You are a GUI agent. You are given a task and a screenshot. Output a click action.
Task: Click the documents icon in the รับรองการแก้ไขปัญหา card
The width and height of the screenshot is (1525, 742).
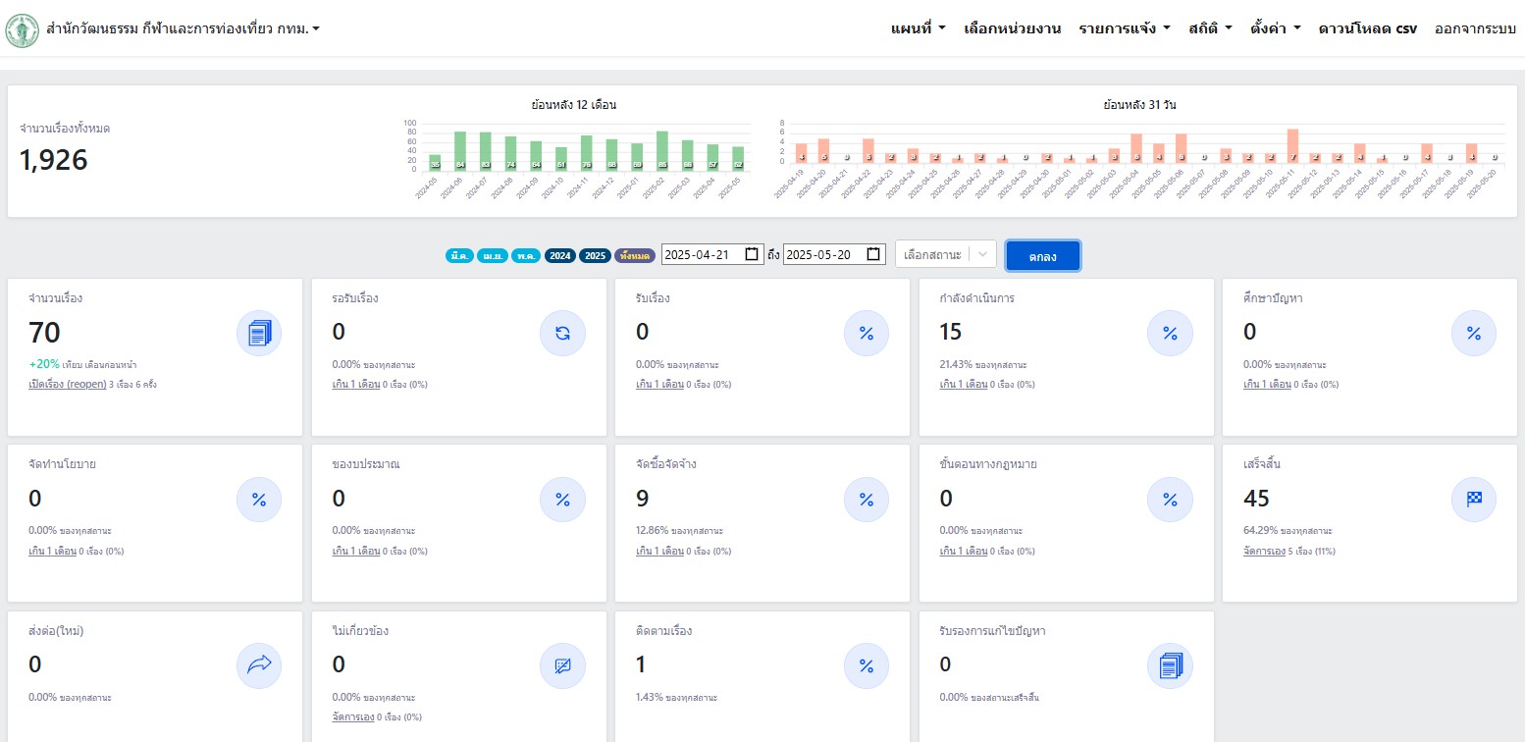(1170, 665)
